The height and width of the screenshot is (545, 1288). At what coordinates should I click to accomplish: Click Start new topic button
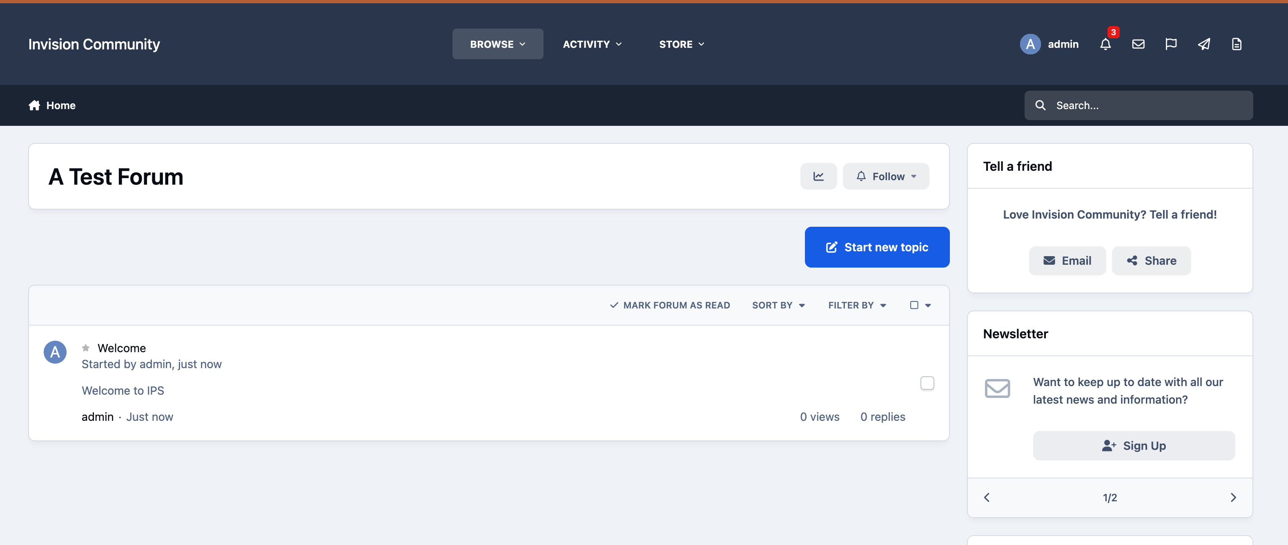[x=877, y=248]
